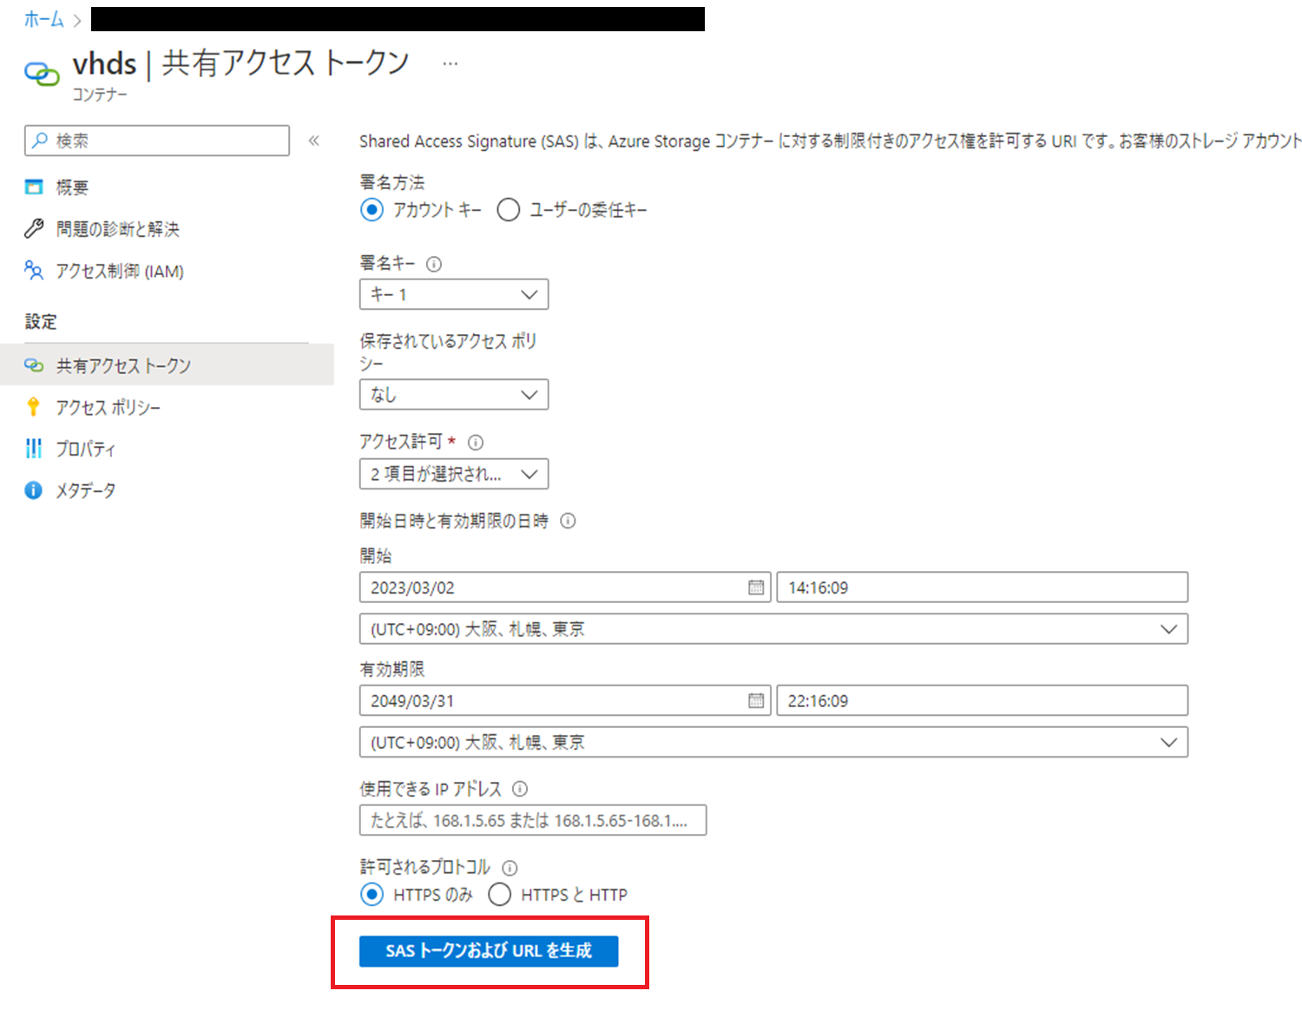Screen dimensions: 1302x1017
Task: Click info icon next to 開始日時と有効期限の日時
Action: (568, 521)
